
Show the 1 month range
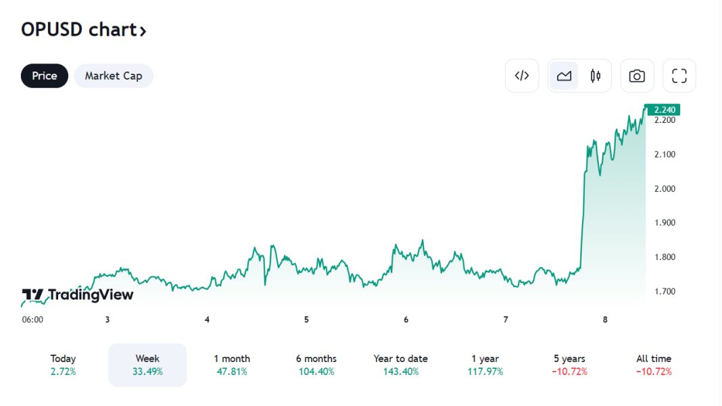tap(232, 365)
